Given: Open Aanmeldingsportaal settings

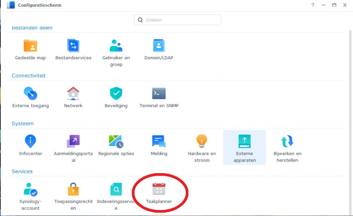Looking at the screenshot, I should (73, 141).
